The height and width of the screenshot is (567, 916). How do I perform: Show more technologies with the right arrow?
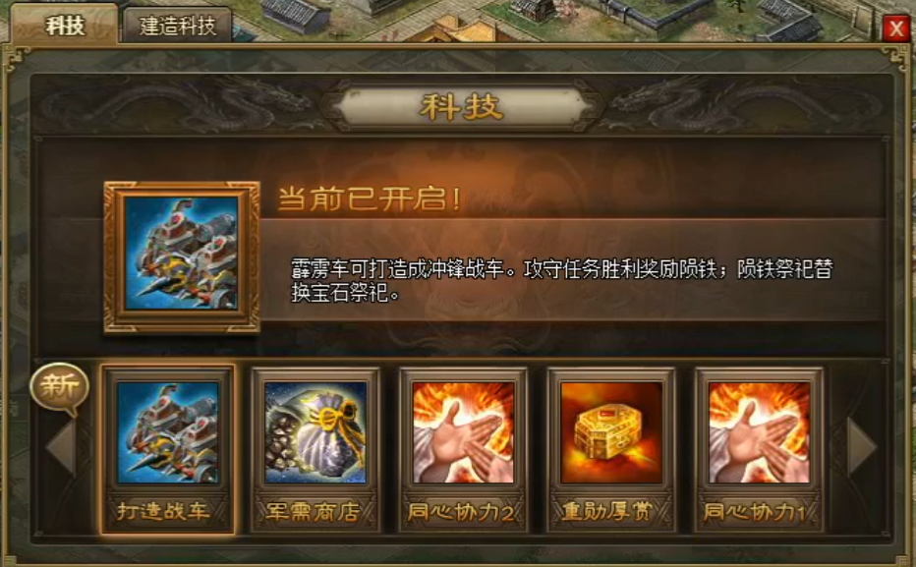pos(862,446)
